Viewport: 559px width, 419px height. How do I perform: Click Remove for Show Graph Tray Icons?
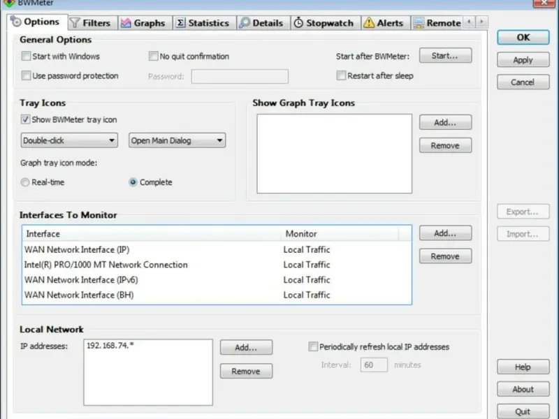pyautogui.click(x=445, y=145)
